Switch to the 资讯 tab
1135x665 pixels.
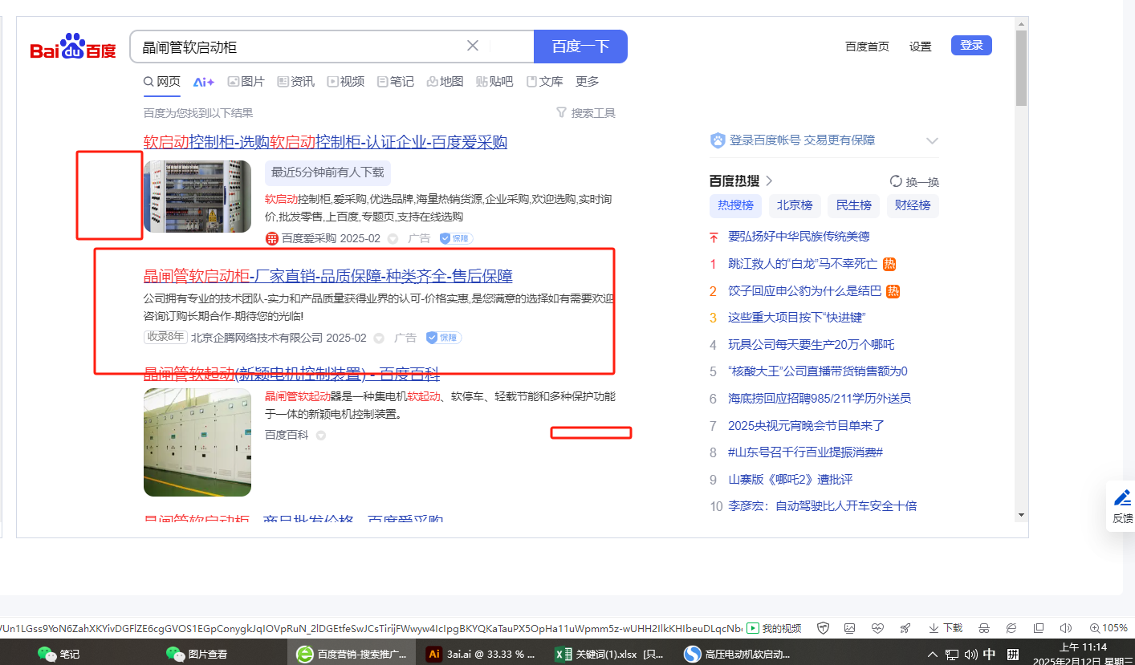coord(296,82)
